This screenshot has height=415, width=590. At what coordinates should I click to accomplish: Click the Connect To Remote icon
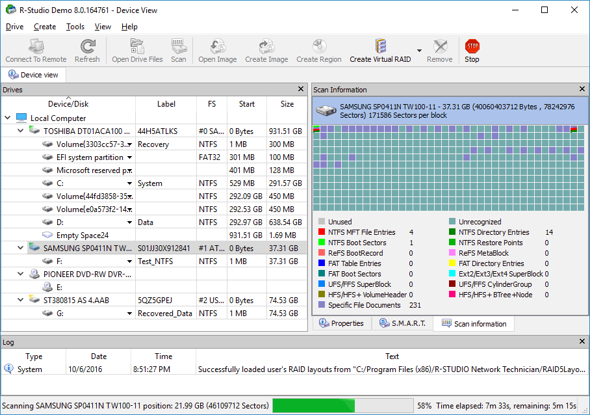coord(36,51)
